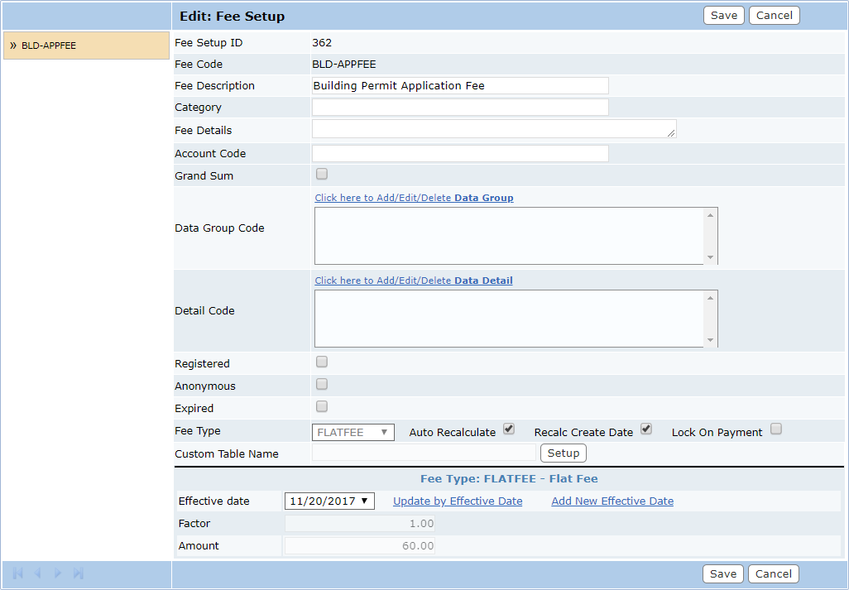Open the Add/Edit/Delete Data Group link

414,198
